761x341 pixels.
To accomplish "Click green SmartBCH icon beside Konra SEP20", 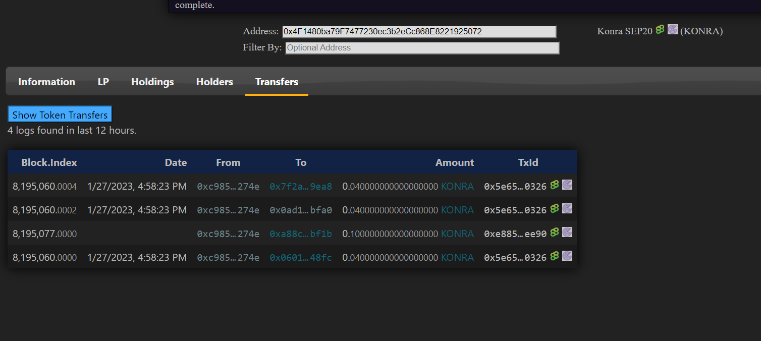I will click(x=660, y=30).
